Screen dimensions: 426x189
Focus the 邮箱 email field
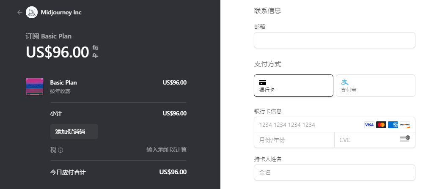coord(334,40)
